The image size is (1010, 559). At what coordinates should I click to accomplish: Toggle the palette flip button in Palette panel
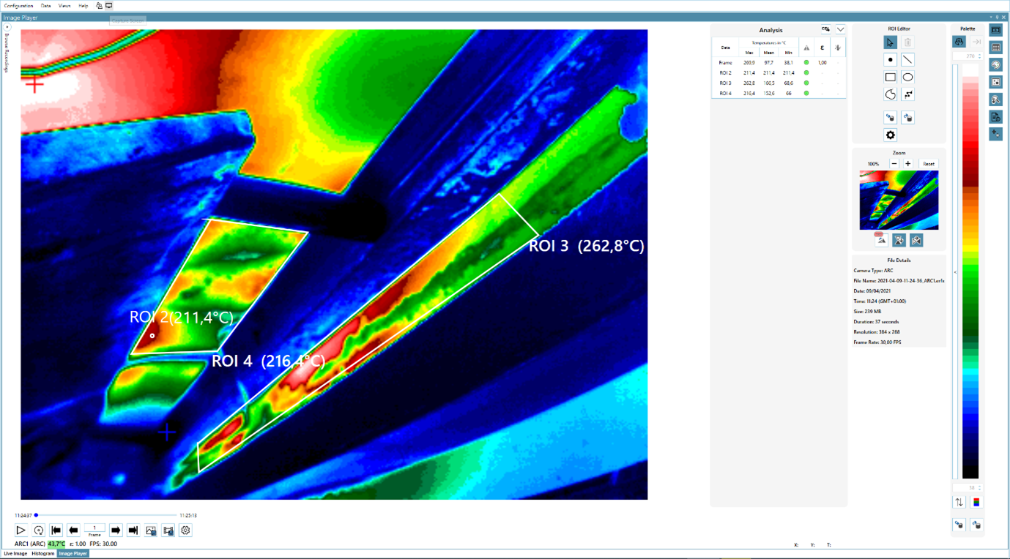960,42
